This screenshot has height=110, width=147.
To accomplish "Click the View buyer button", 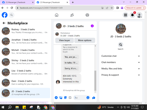I will coord(64,40).
